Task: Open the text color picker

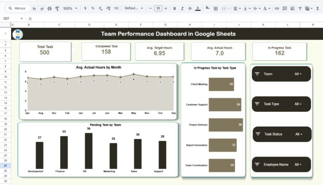Action: 198,8
